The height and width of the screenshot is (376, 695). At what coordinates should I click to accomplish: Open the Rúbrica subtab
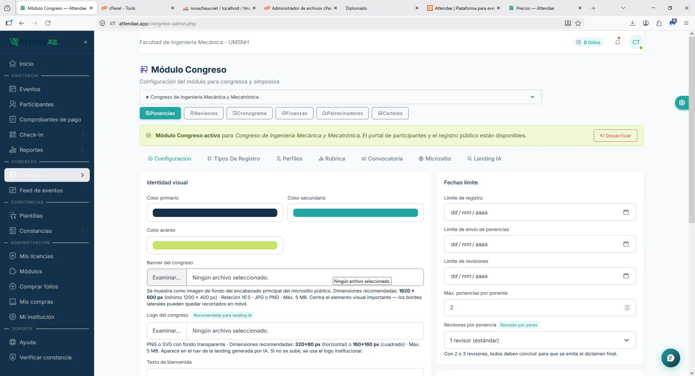(332, 158)
